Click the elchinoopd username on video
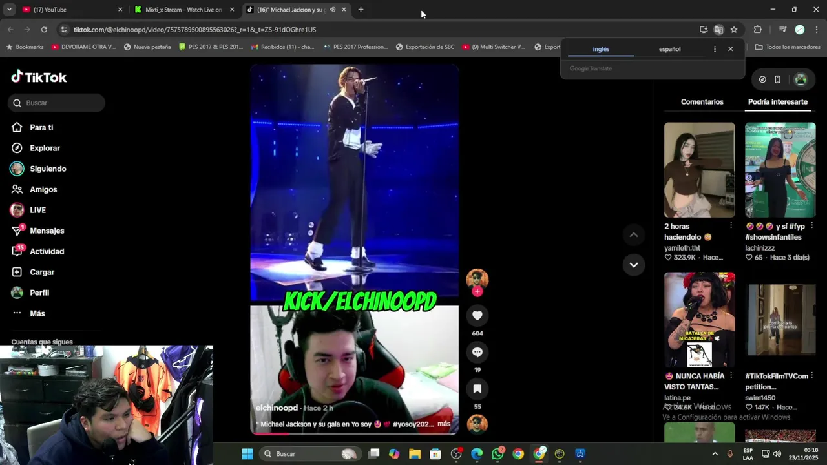This screenshot has height=465, width=827. (277, 408)
